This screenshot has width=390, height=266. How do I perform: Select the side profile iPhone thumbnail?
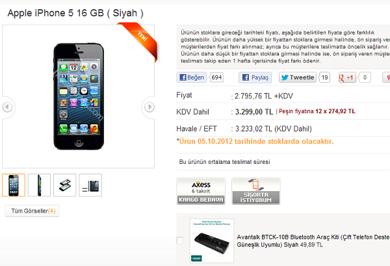[39, 185]
